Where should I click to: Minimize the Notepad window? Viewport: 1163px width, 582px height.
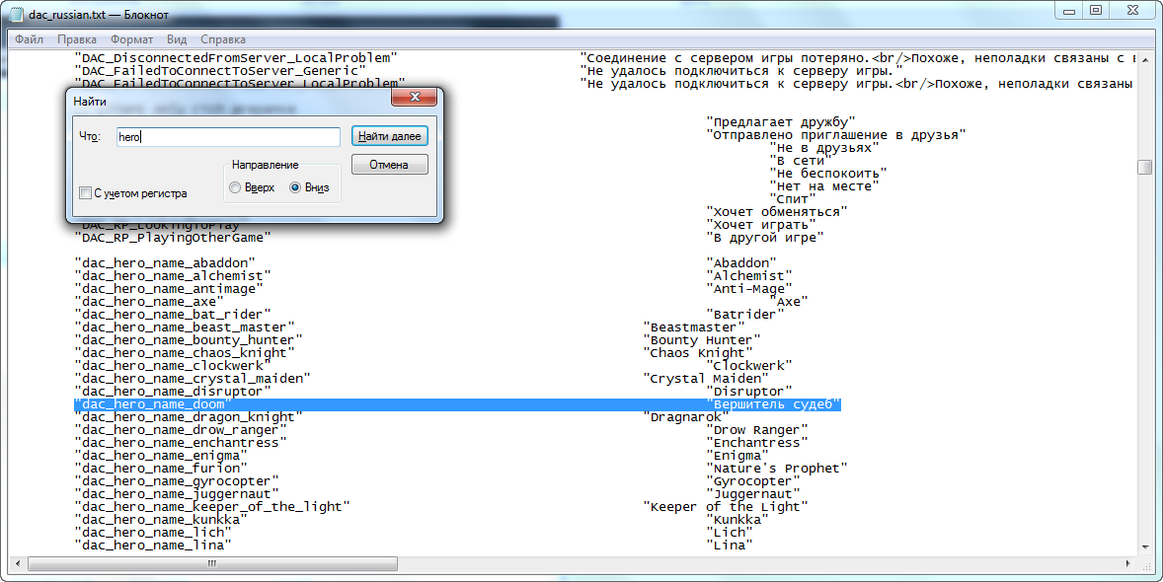[x=1069, y=11]
